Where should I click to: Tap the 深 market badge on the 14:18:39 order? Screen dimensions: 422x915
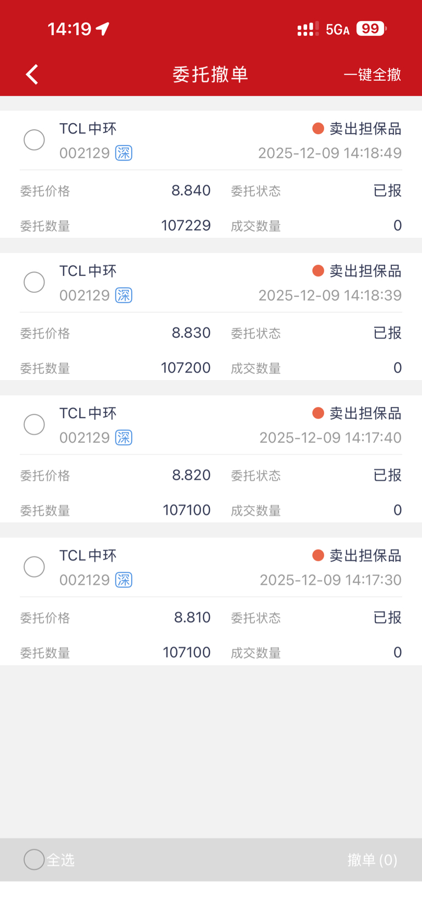(124, 296)
